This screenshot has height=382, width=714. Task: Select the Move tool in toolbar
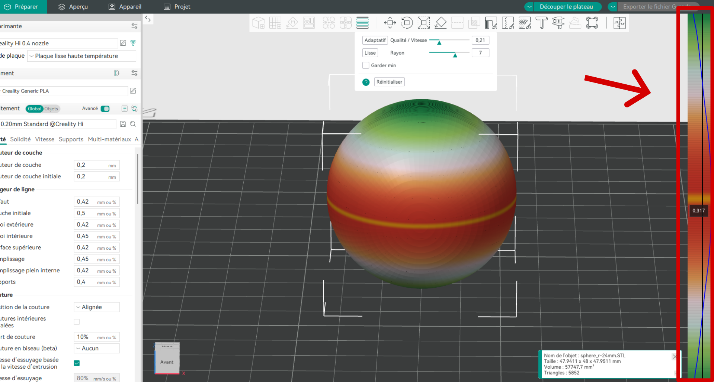(x=390, y=23)
